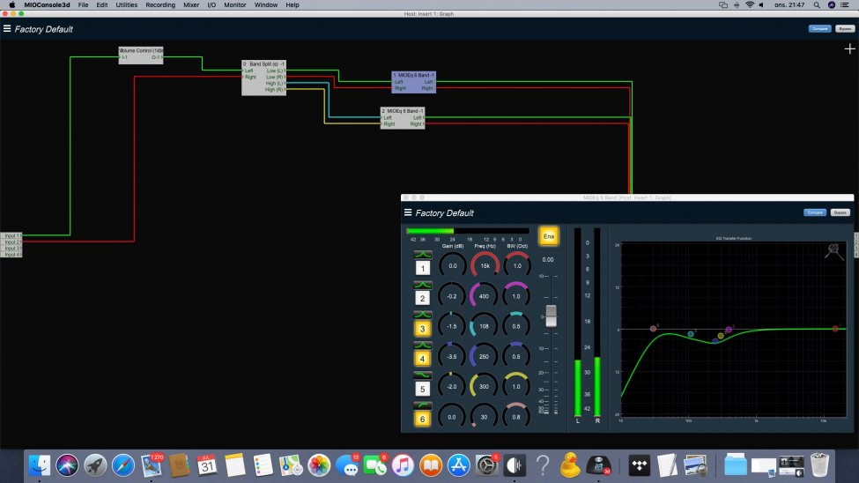This screenshot has height=483, width=859.
Task: Open the Utilities menu
Action: coord(127,5)
